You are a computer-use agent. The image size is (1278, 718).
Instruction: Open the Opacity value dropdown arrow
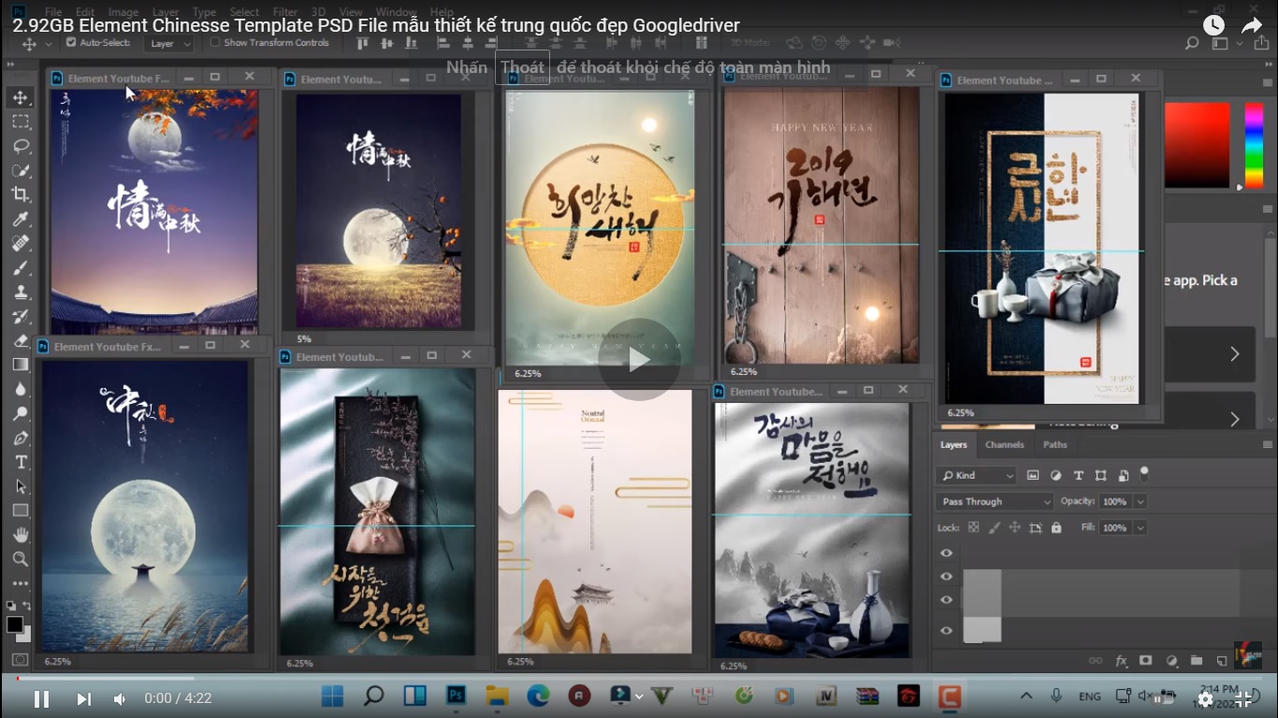[1140, 502]
